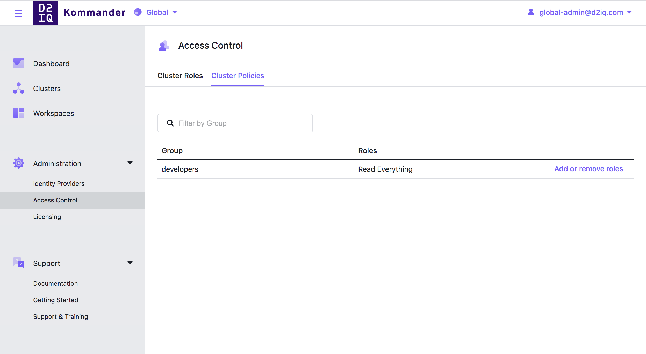Click the Read Everything role cell

(x=385, y=169)
